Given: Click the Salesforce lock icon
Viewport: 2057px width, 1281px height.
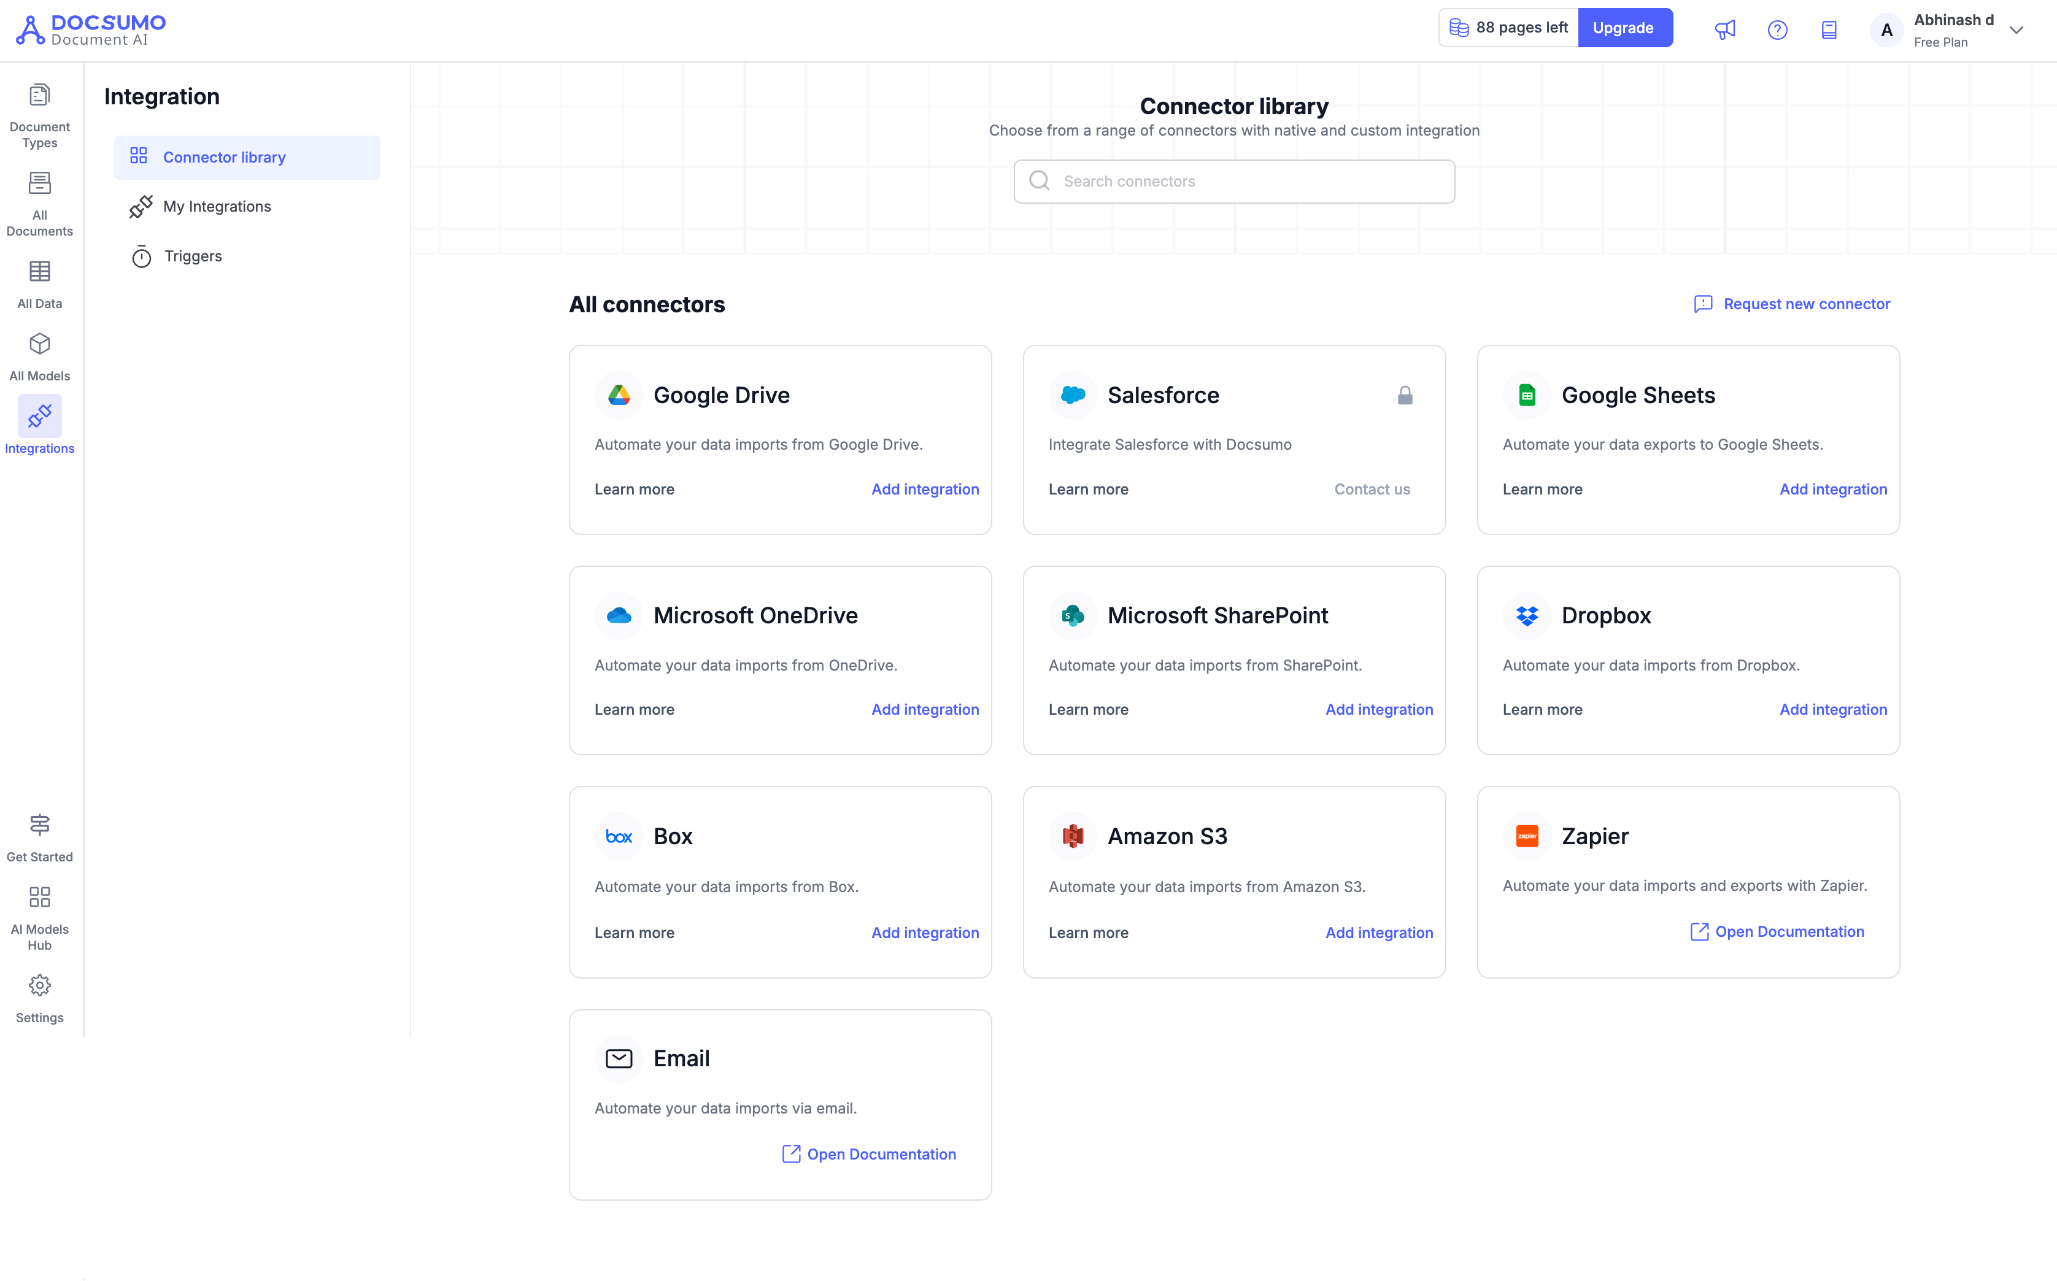Looking at the screenshot, I should (x=1405, y=395).
